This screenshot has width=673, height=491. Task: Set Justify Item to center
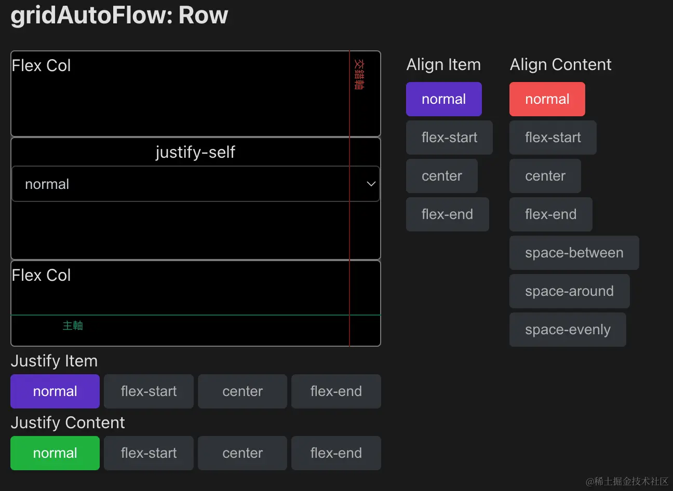243,391
